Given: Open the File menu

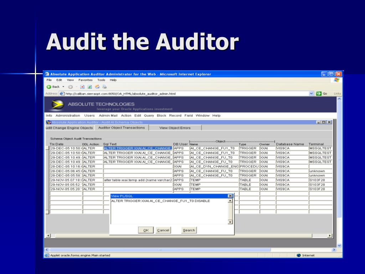Looking at the screenshot, I should (49, 80).
